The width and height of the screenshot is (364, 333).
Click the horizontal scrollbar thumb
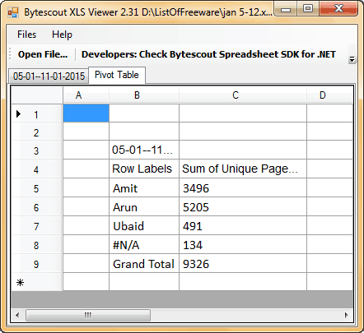coord(88,315)
